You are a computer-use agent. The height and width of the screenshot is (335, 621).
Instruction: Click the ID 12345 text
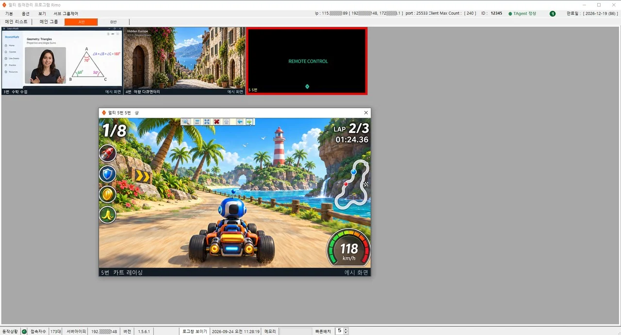pyautogui.click(x=491, y=14)
